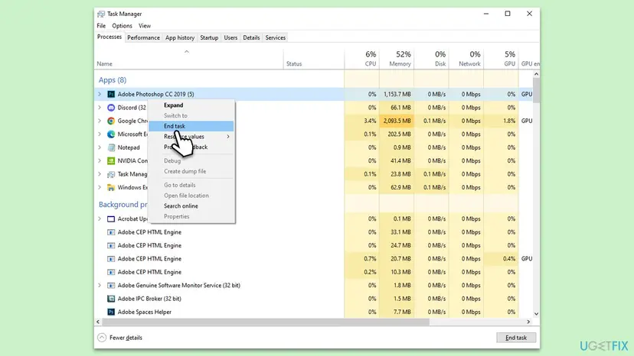Choose Expand in the context menu
The height and width of the screenshot is (356, 634).
coord(191,105)
